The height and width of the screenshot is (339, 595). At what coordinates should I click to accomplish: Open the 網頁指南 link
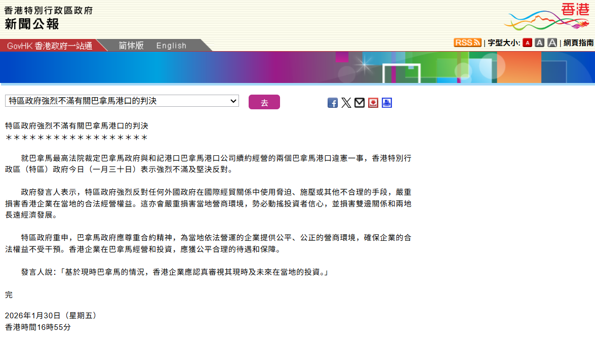point(579,43)
